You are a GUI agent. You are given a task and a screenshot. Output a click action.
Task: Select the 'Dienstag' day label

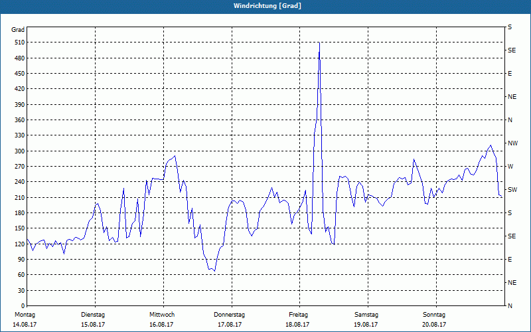(93, 315)
